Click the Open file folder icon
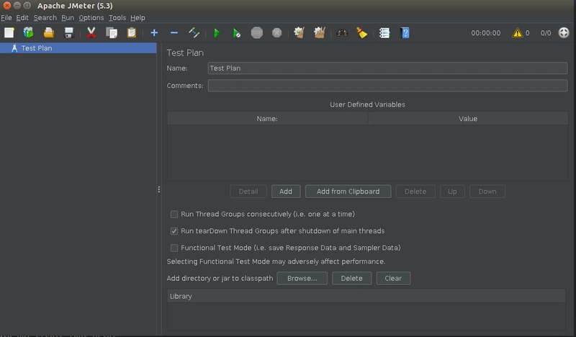576x337 pixels. [x=49, y=33]
